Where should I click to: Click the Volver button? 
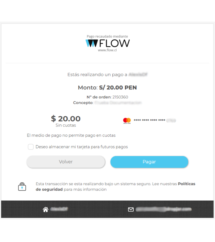coord(66,162)
